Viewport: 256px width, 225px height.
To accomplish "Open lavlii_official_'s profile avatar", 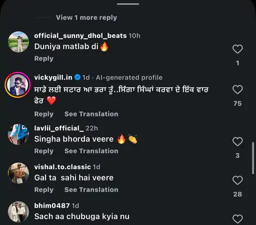I will (x=18, y=134).
